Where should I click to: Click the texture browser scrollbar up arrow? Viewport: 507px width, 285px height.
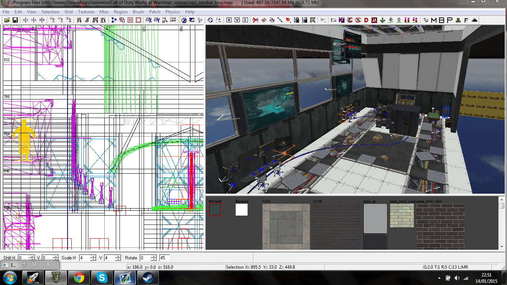tap(501, 199)
